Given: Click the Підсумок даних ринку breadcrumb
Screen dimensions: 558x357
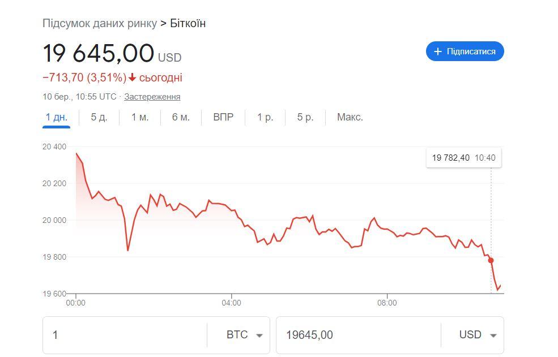Looking at the screenshot, I should [x=100, y=24].
